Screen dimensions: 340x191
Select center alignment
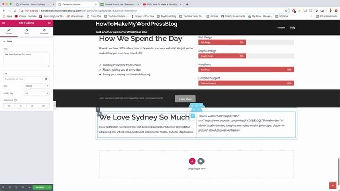pos(21,106)
